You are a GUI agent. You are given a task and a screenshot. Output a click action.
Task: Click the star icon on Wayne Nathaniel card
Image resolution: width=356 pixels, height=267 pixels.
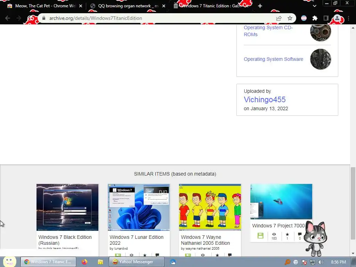point(217,255)
